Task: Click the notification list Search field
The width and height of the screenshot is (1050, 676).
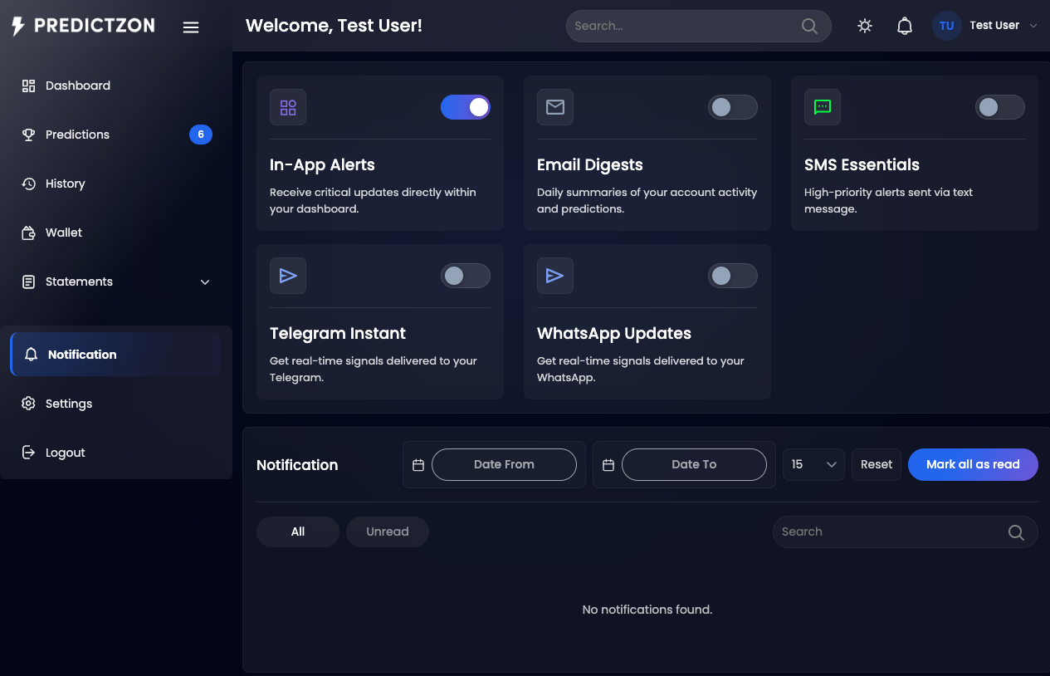Action: [905, 531]
